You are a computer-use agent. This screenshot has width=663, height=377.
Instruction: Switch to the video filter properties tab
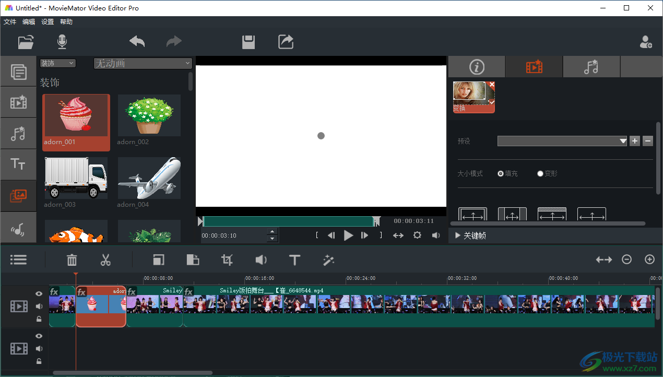pos(534,67)
